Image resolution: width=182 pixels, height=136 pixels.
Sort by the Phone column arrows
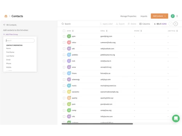point(141,31)
